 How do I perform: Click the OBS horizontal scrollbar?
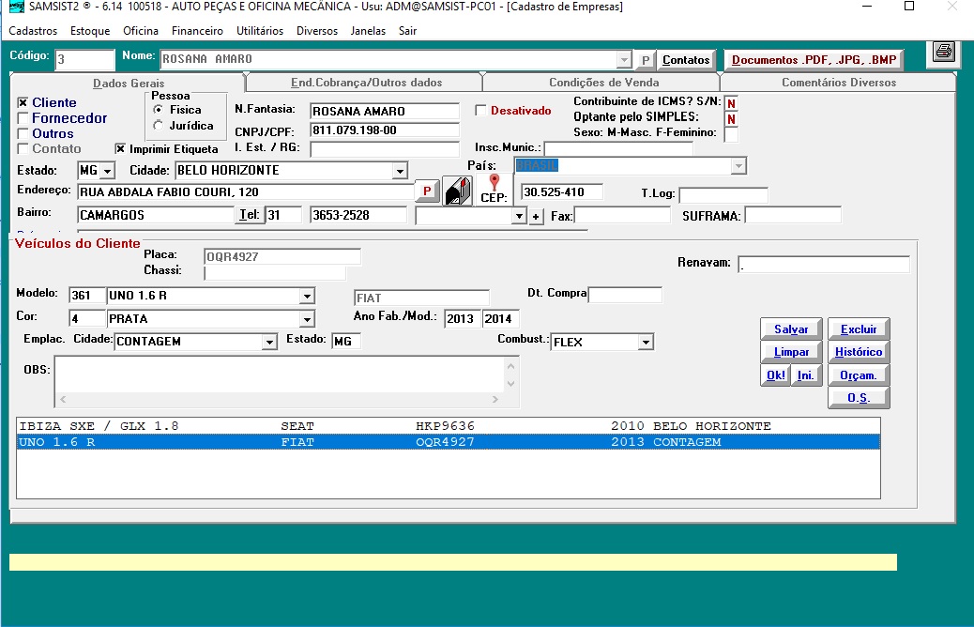[279, 399]
